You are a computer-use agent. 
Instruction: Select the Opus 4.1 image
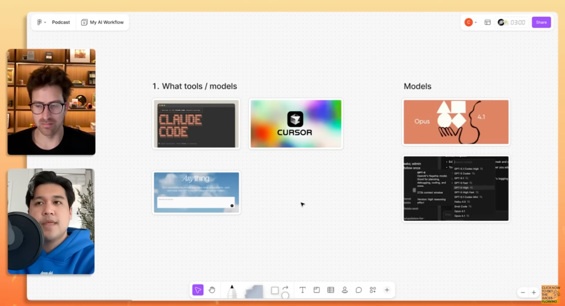(456, 122)
